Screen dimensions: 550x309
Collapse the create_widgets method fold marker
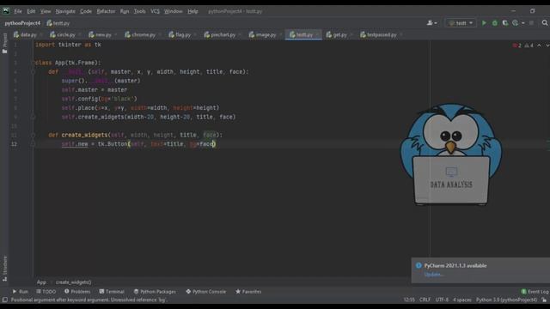pyautogui.click(x=33, y=135)
